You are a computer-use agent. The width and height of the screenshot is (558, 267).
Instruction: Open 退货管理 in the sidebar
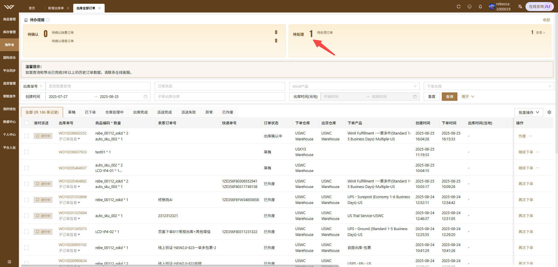click(x=9, y=83)
